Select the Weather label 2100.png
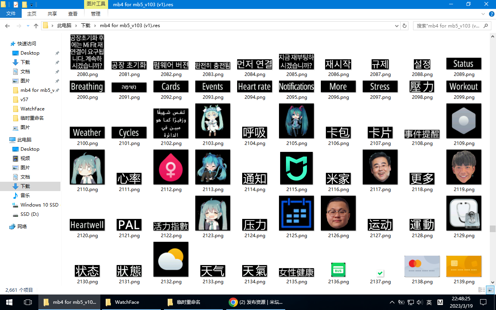Screen dimensions: 496x310 (87, 133)
